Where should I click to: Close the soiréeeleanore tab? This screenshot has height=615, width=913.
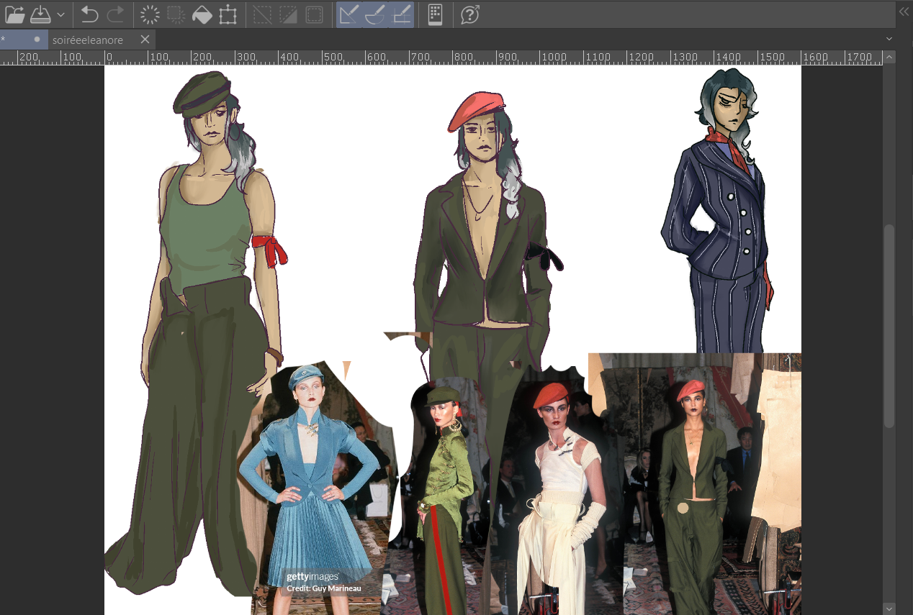click(145, 40)
